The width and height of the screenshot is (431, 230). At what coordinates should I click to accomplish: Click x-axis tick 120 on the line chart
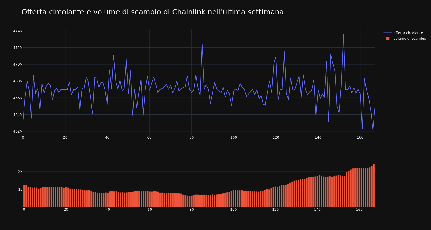(x=276, y=137)
